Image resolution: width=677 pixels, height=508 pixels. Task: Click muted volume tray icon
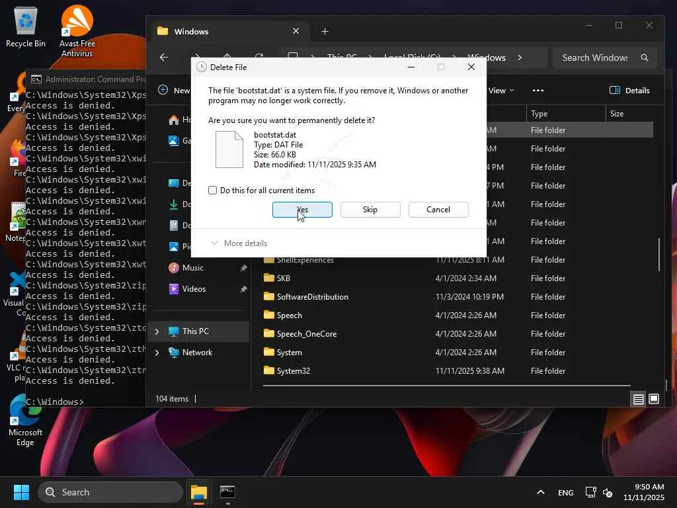(608, 492)
